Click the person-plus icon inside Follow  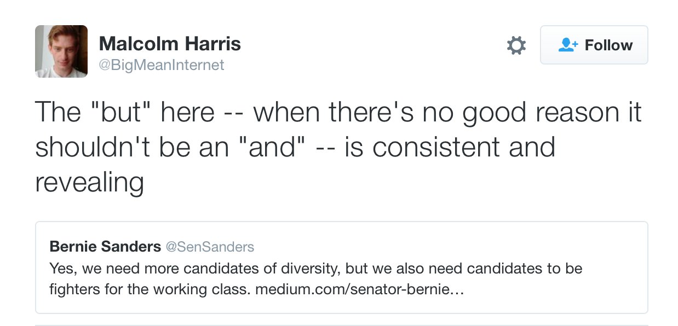568,45
